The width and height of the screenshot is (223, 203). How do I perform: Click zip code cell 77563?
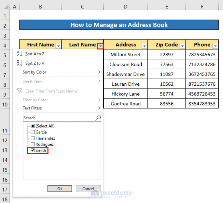pyautogui.click(x=167, y=64)
